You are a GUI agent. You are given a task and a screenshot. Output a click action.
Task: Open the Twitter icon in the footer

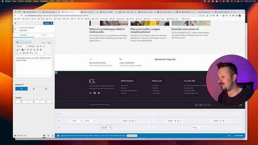pos(99,93)
